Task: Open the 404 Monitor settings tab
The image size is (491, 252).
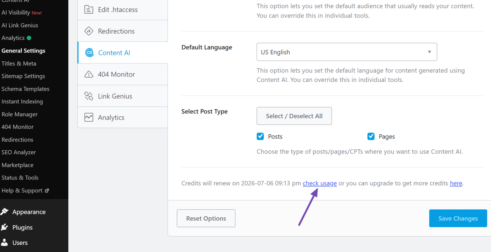Action: pos(122,74)
